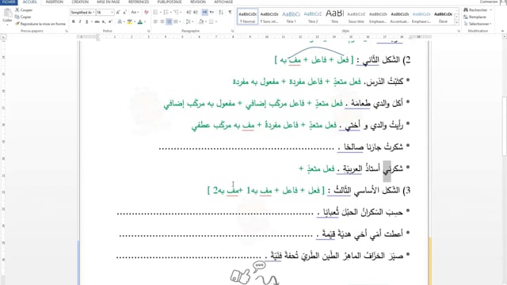Toggle underline formatting
The width and height of the screenshot is (507, 285).
coord(86,21)
